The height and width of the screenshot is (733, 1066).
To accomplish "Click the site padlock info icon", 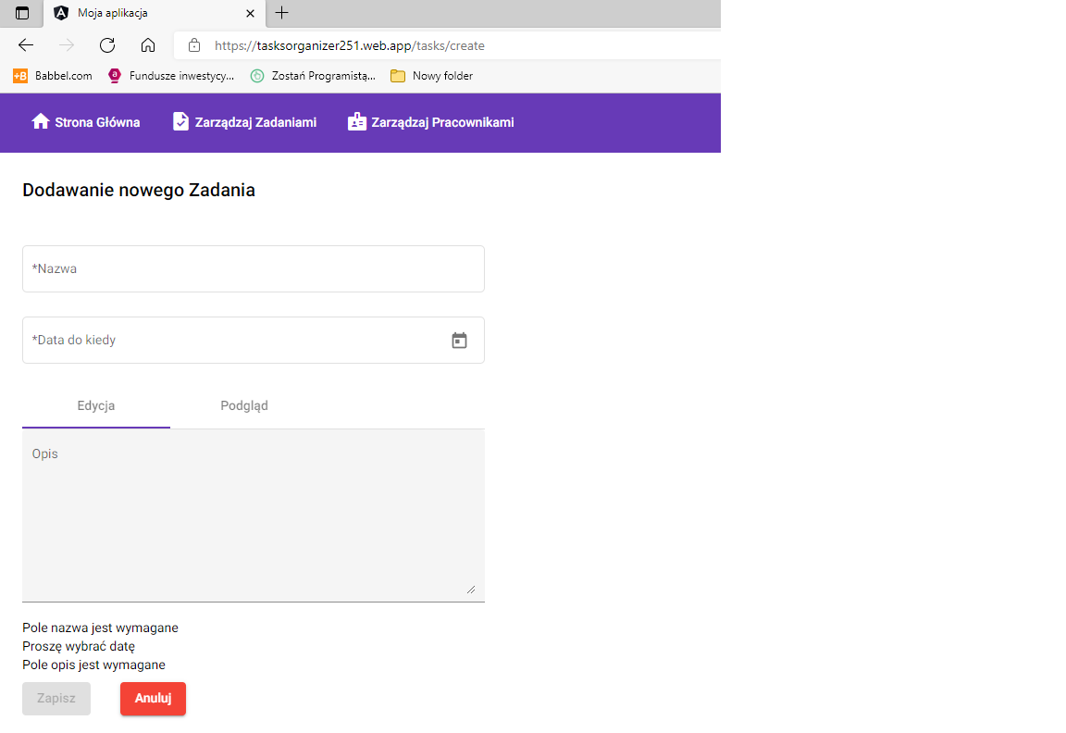I will [x=194, y=45].
